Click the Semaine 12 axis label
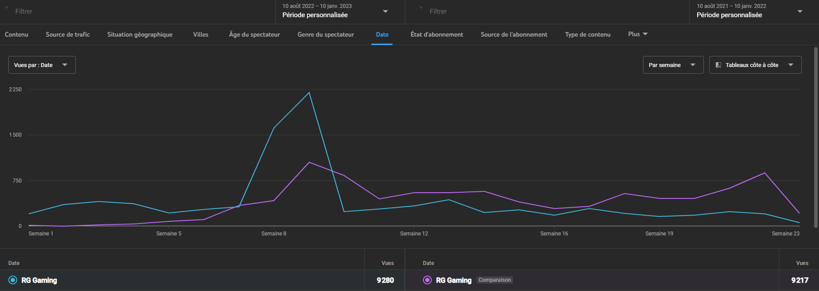The width and height of the screenshot is (819, 291). tap(414, 234)
